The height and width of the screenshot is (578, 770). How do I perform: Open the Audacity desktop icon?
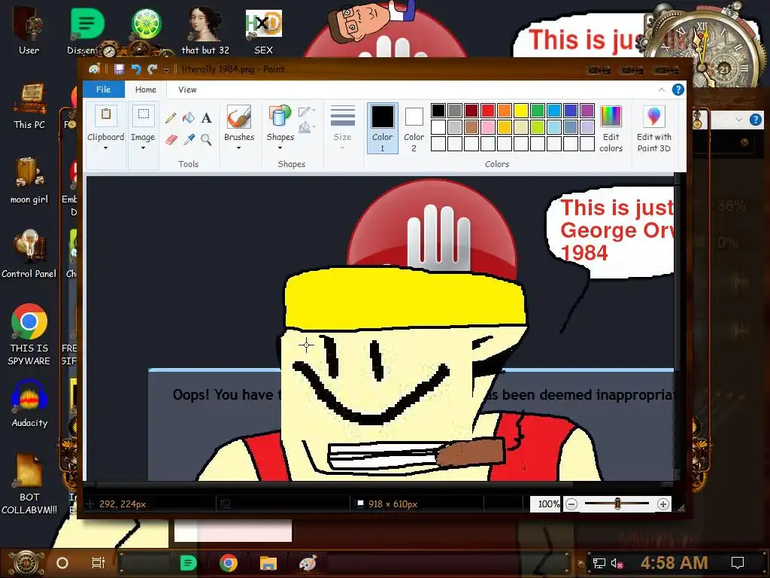[x=29, y=403]
